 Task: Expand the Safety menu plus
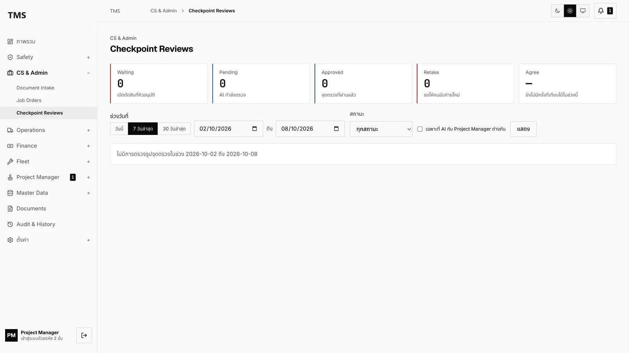coord(88,57)
